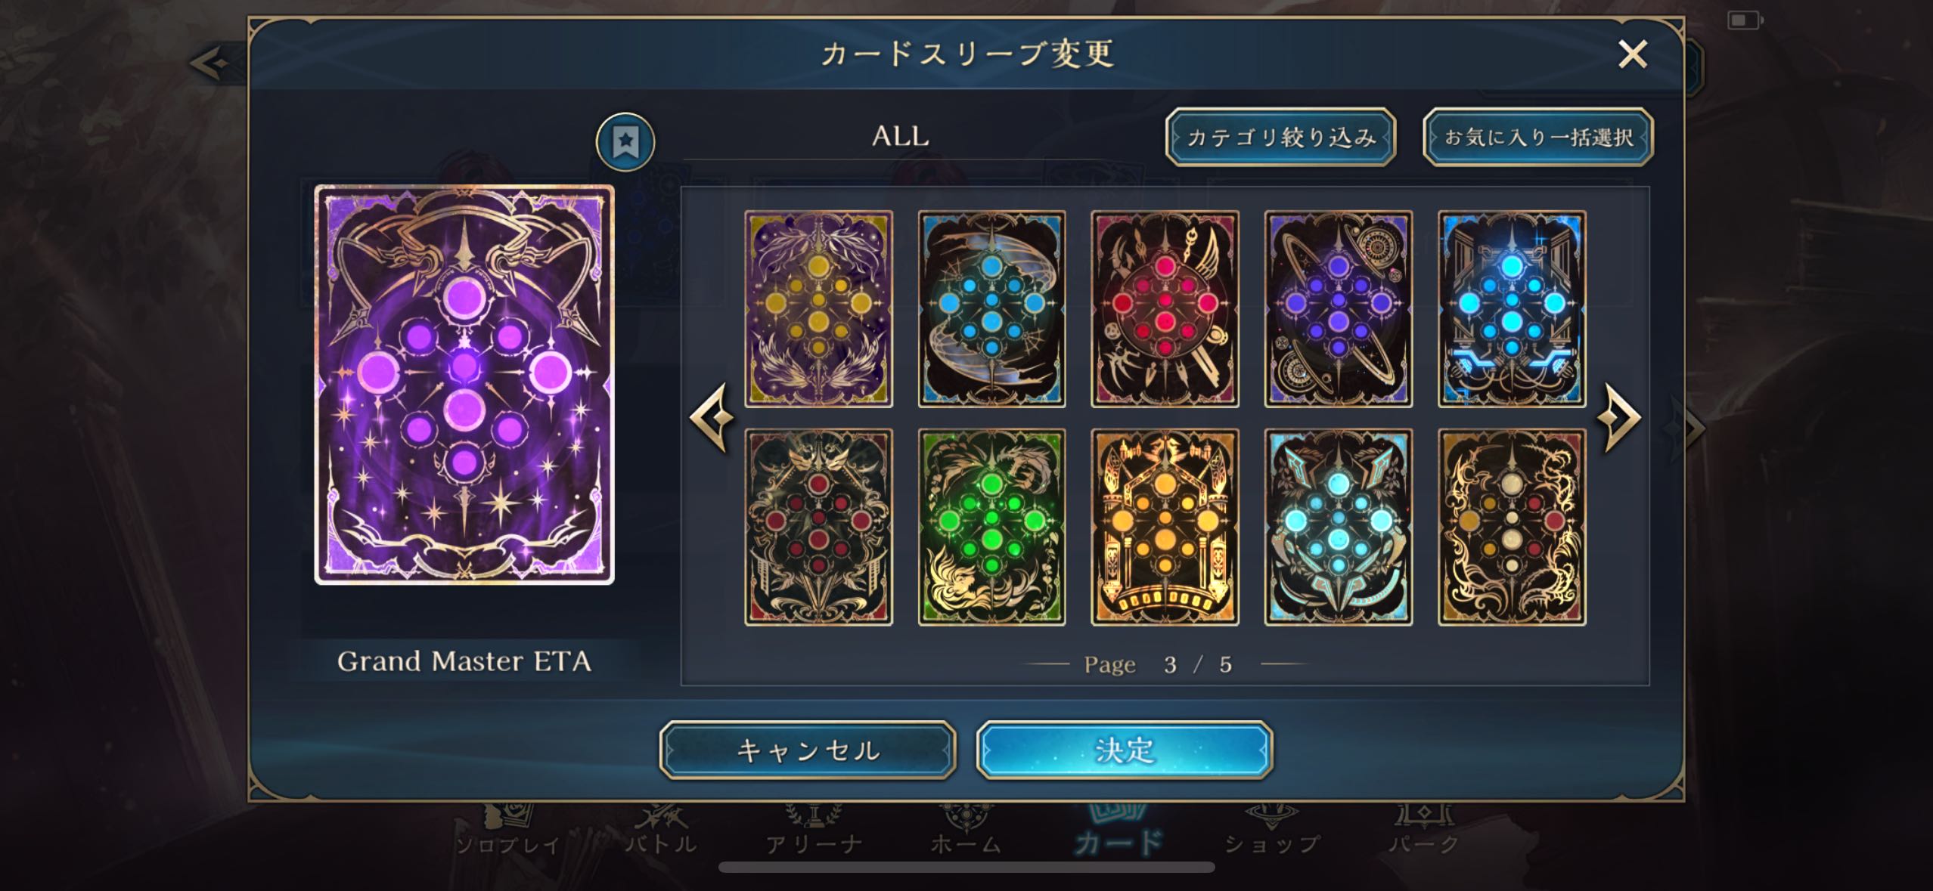The width and height of the screenshot is (1933, 891).
Task: Click the キャンセル button
Action: tap(808, 750)
